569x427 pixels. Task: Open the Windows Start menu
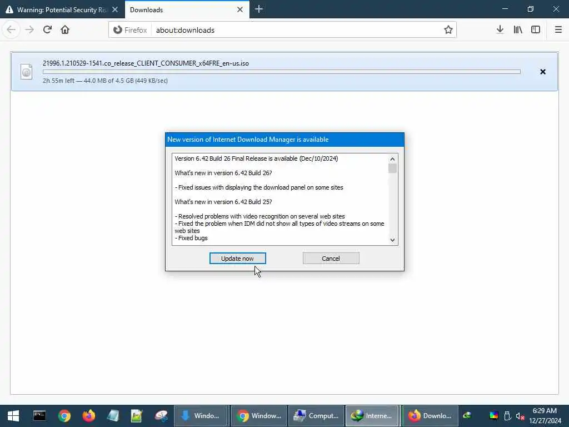pos(13,416)
